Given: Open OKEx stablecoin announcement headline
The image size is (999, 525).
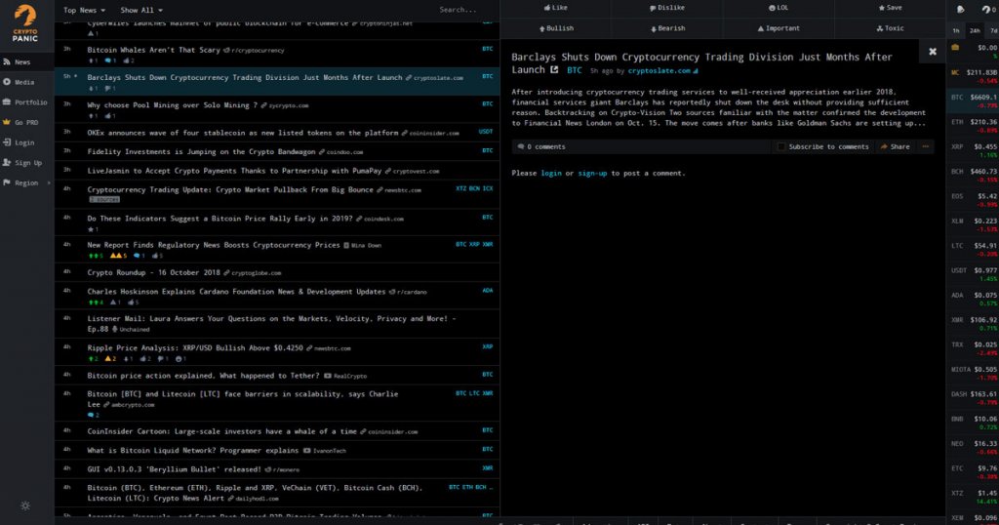Looking at the screenshot, I should pyautogui.click(x=243, y=133).
